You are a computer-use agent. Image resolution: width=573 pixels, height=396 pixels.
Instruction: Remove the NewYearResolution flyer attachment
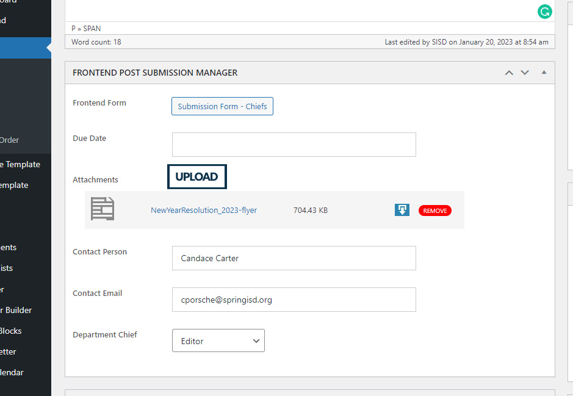point(435,211)
